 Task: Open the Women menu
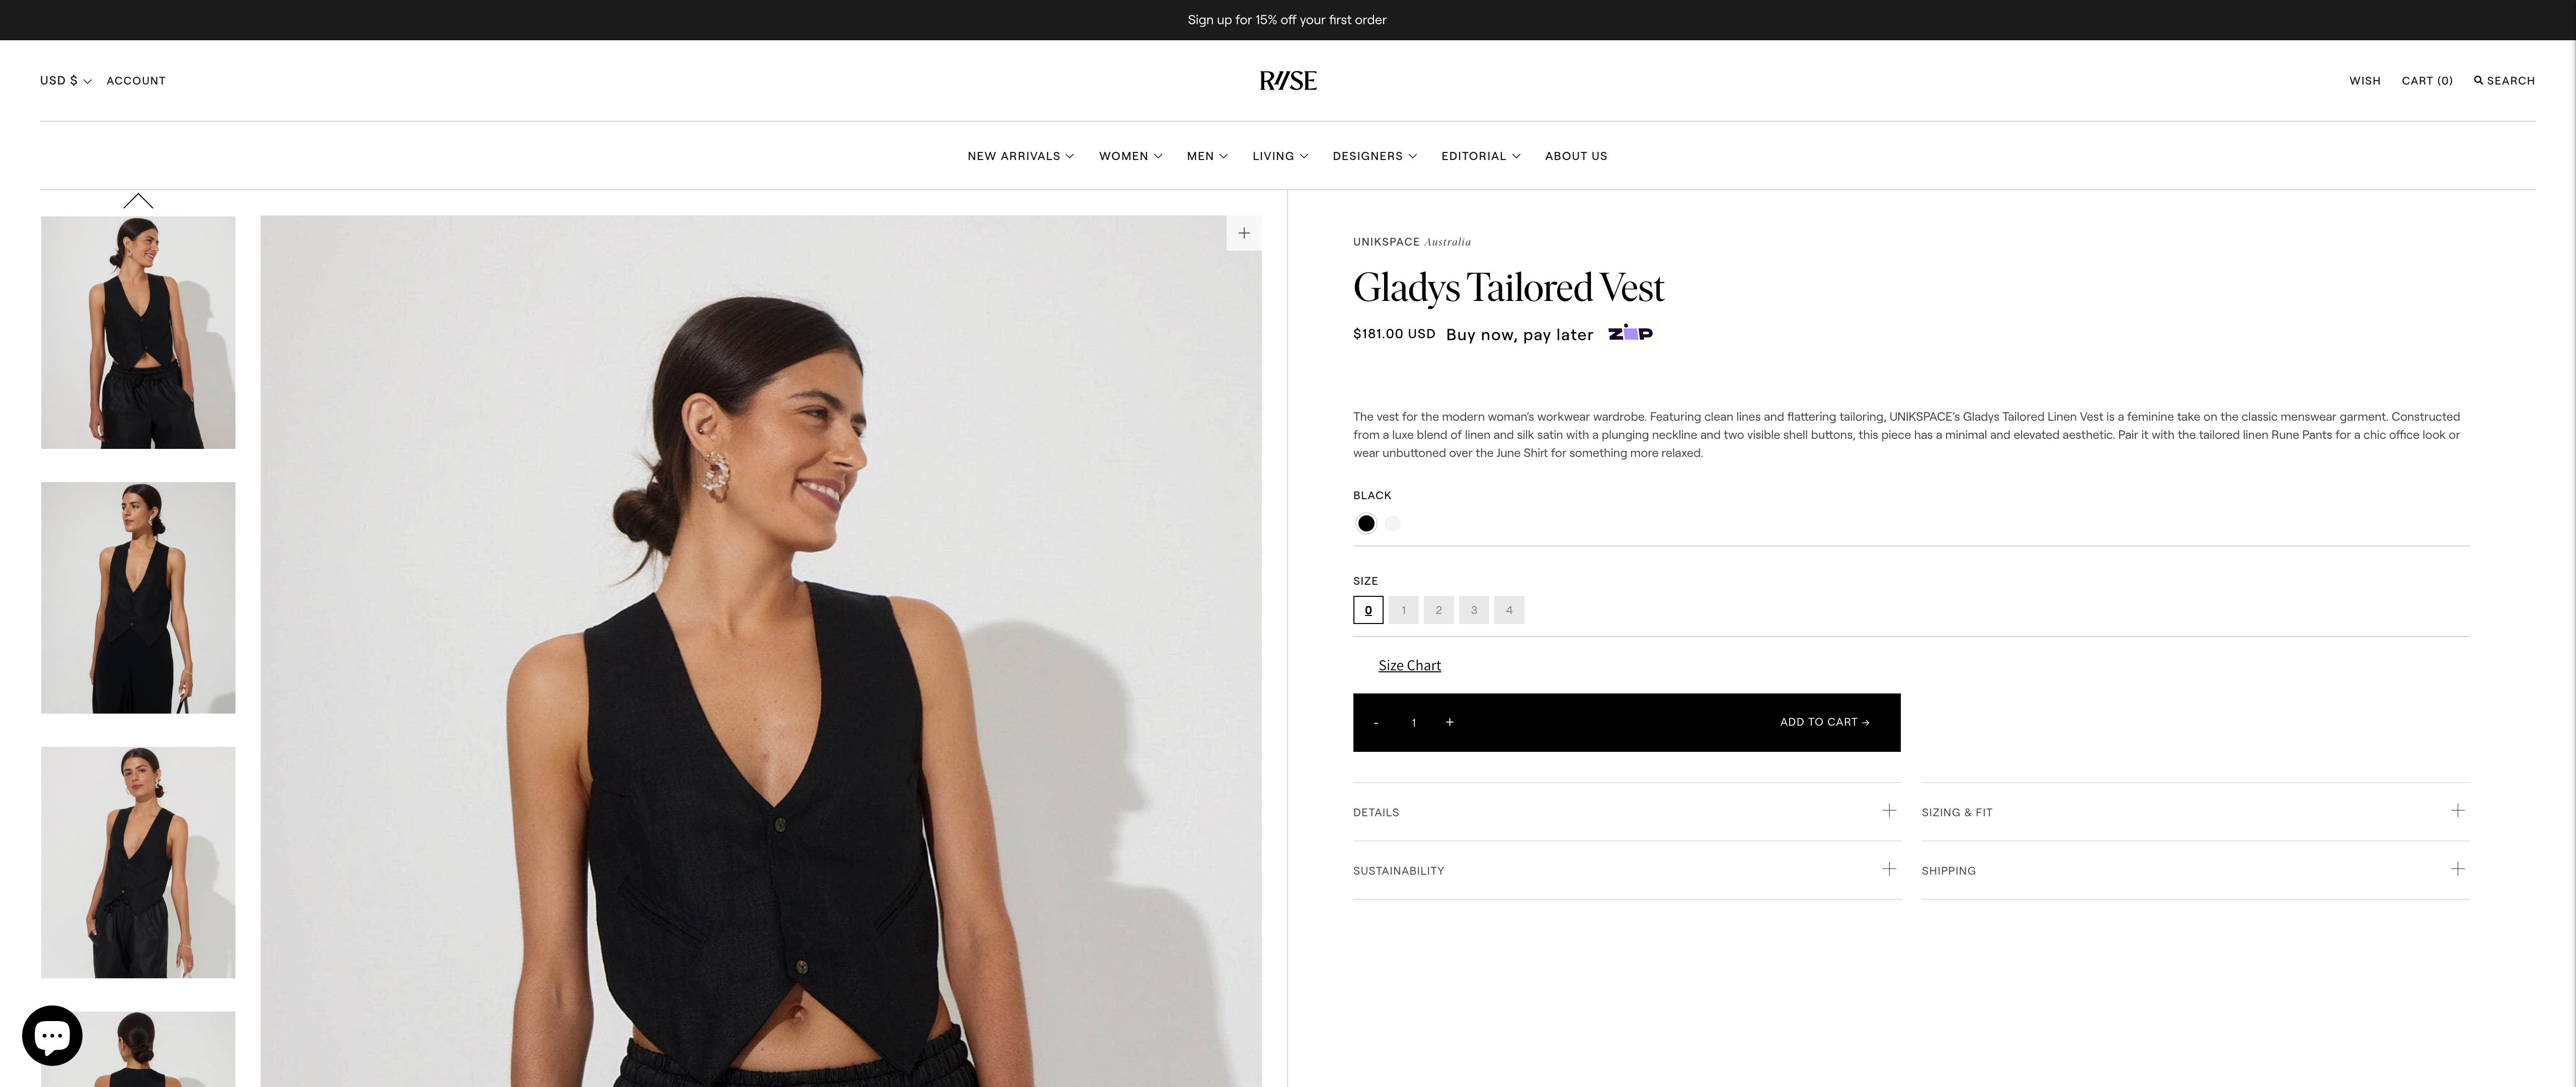1130,156
